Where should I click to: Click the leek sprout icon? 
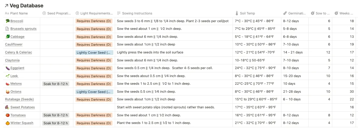tap(7, 76)
